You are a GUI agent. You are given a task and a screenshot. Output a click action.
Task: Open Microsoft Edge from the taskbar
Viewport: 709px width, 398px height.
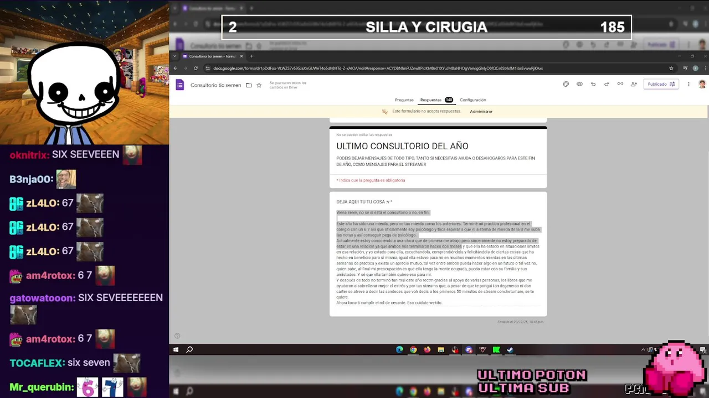tap(399, 349)
